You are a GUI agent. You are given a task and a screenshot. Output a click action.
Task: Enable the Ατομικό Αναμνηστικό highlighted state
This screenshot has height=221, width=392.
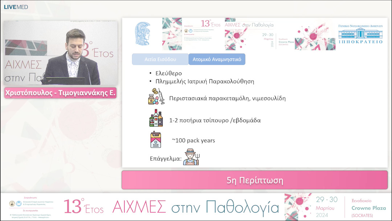[217, 59]
